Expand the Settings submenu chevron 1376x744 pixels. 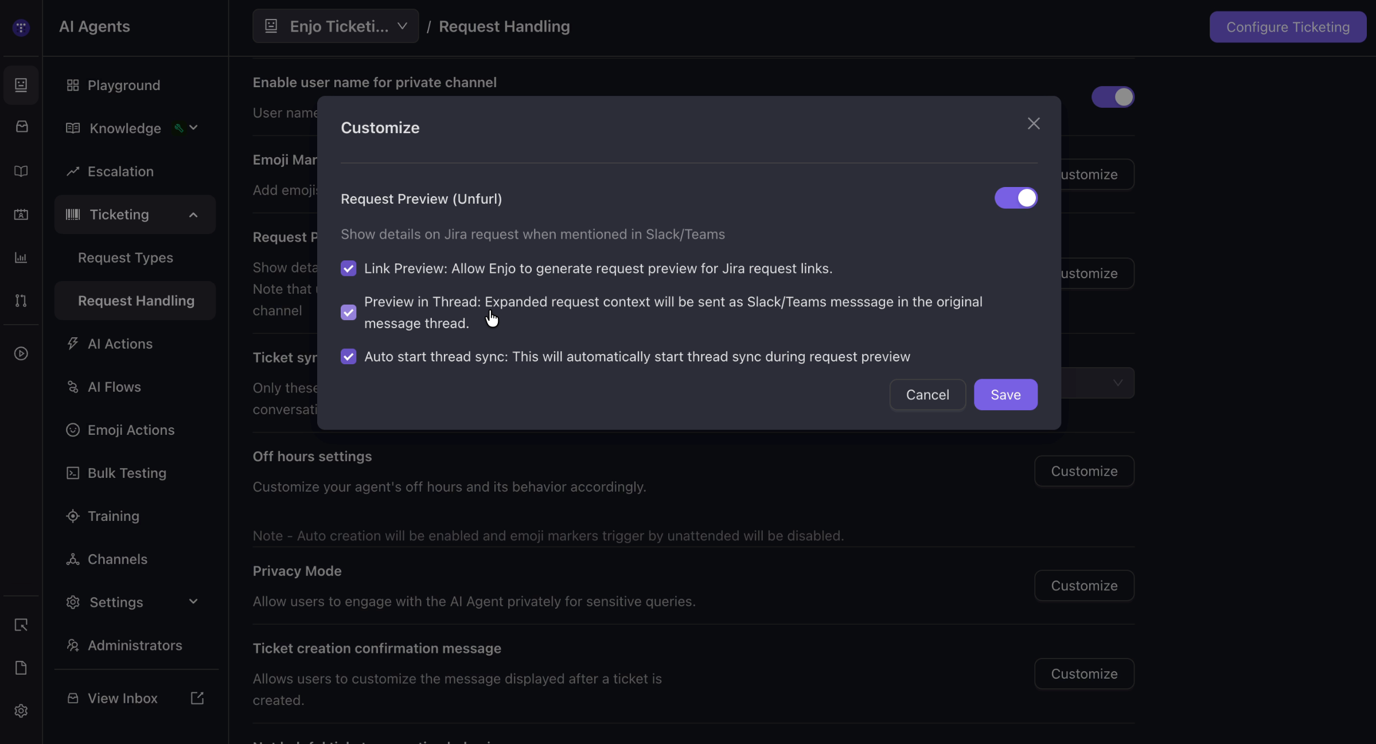193,602
